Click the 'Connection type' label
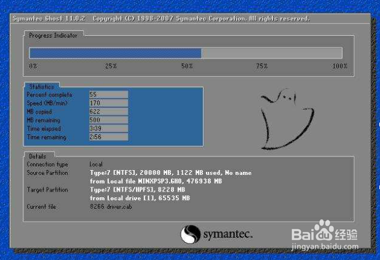 47,165
